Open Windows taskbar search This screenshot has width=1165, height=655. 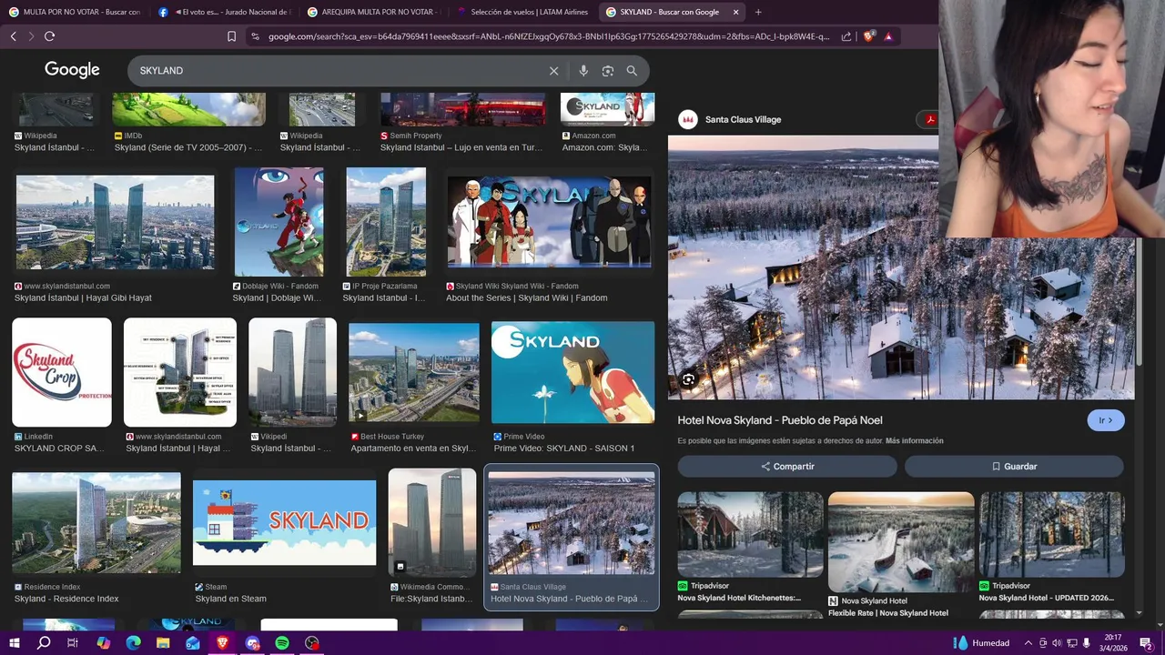pyautogui.click(x=44, y=643)
